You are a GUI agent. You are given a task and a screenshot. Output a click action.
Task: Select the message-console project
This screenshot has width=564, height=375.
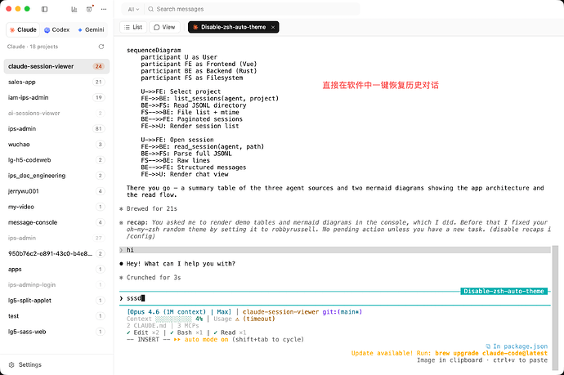click(56, 222)
